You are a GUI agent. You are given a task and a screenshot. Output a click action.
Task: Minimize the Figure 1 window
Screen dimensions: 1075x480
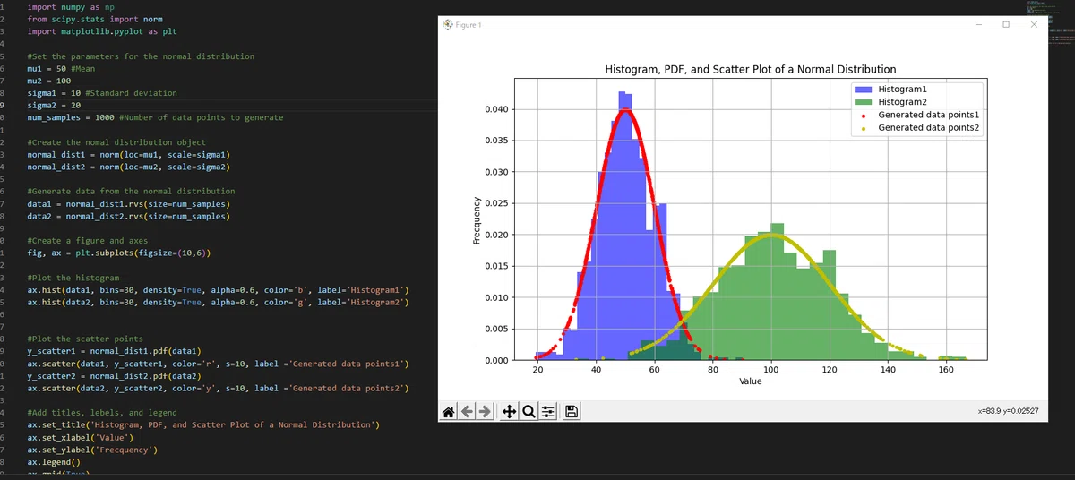pyautogui.click(x=978, y=24)
